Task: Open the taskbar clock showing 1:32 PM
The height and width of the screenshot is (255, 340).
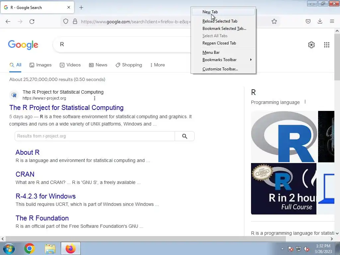Action: [x=323, y=249]
